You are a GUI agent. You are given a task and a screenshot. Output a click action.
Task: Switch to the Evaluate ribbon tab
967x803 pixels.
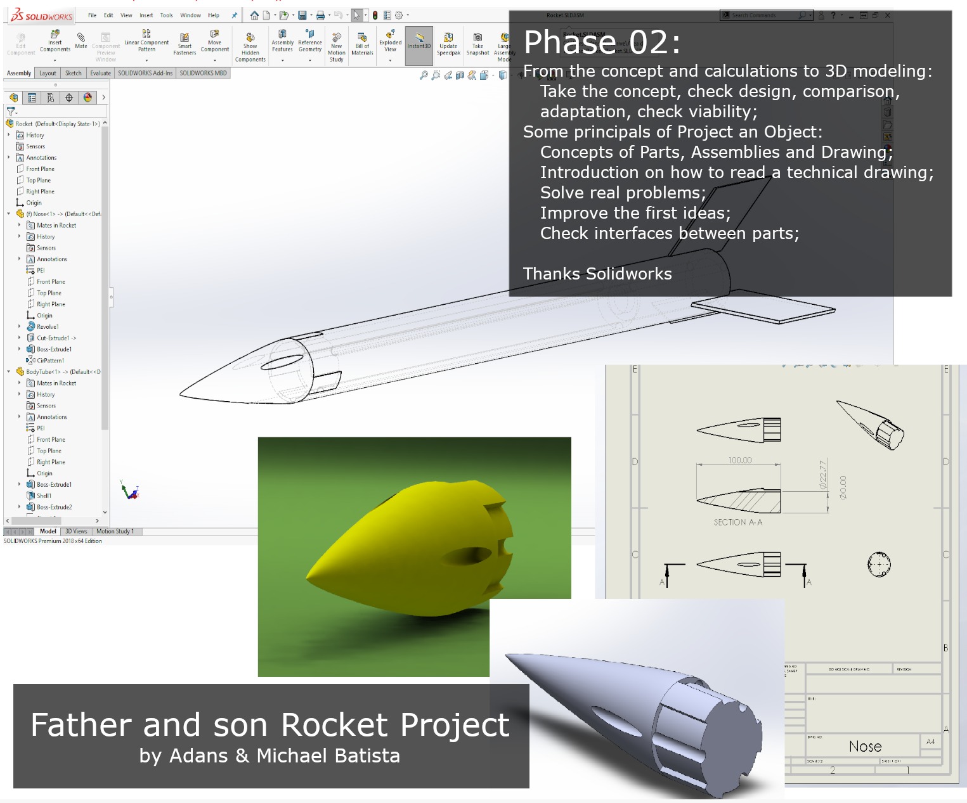[100, 73]
